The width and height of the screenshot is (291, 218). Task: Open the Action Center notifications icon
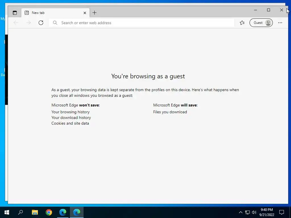pos(282,212)
